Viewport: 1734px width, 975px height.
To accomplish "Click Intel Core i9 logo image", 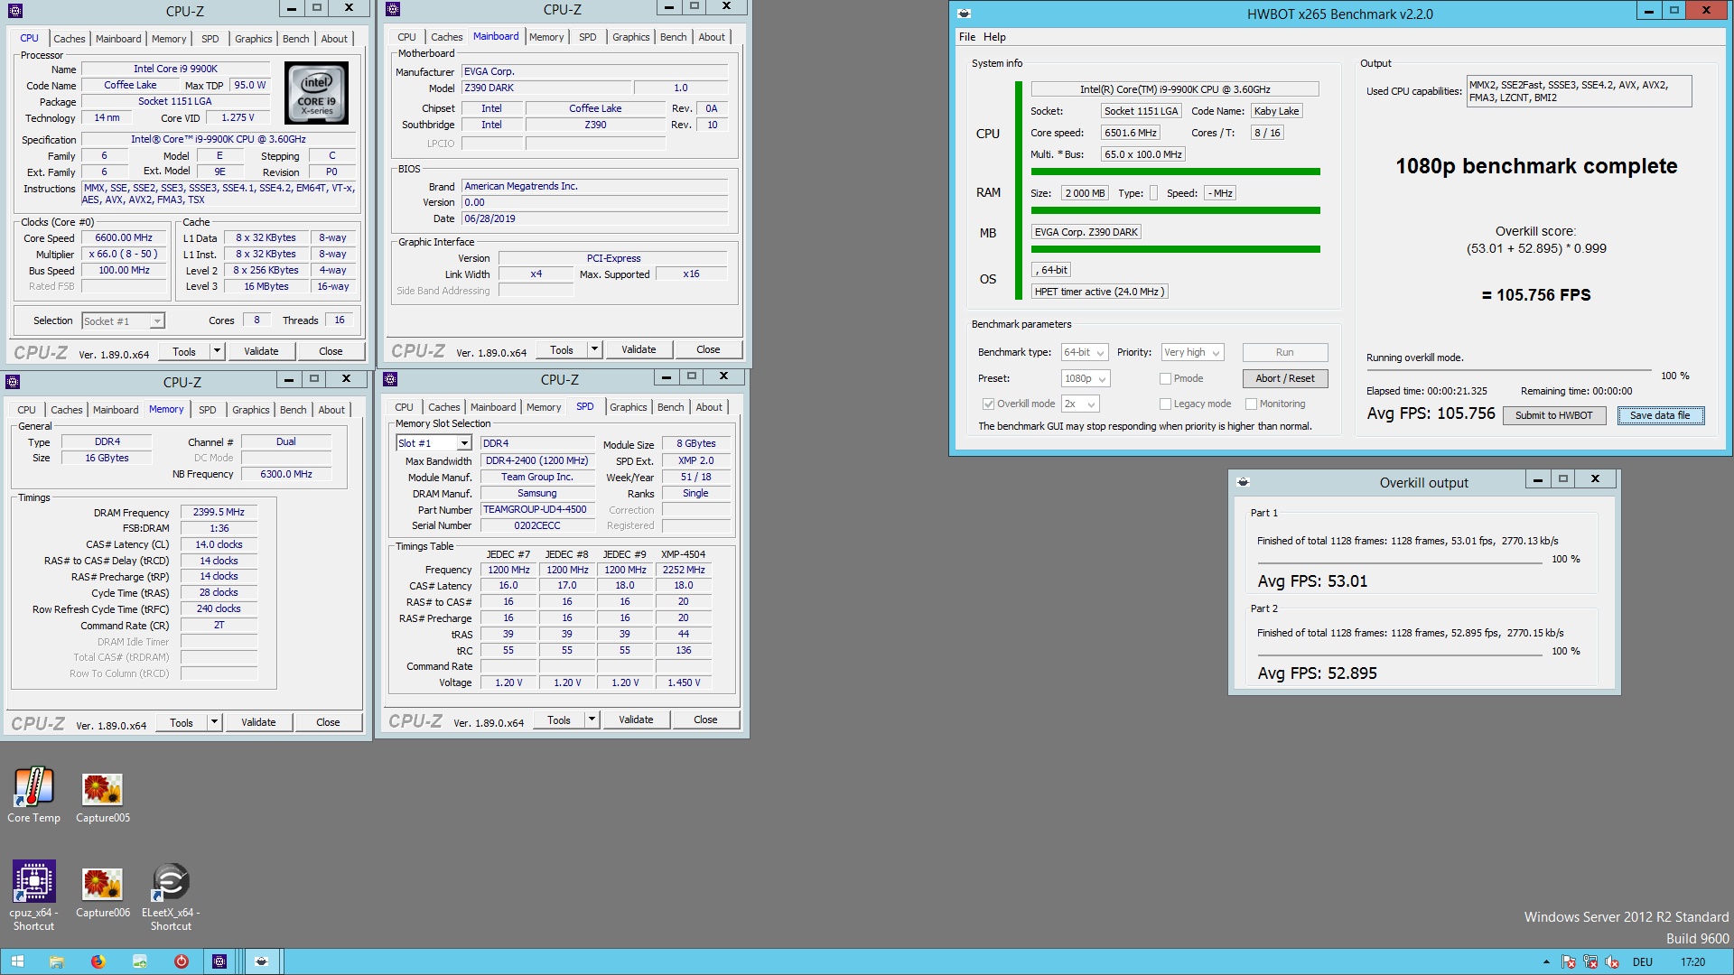I will tap(316, 92).
